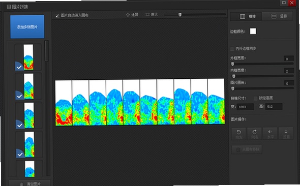Click the remove-from-canvas button with house icon
Image resolution: width=300 pixels, height=186 pixels.
(x=247, y=149)
